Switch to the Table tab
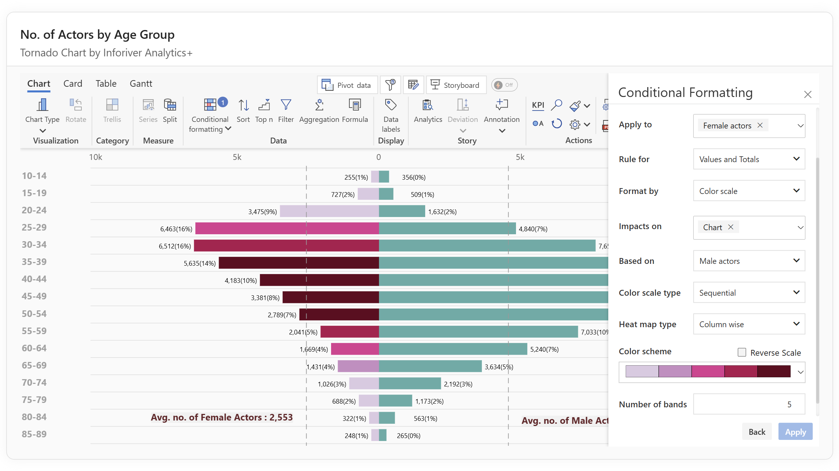839x471 pixels. point(106,83)
